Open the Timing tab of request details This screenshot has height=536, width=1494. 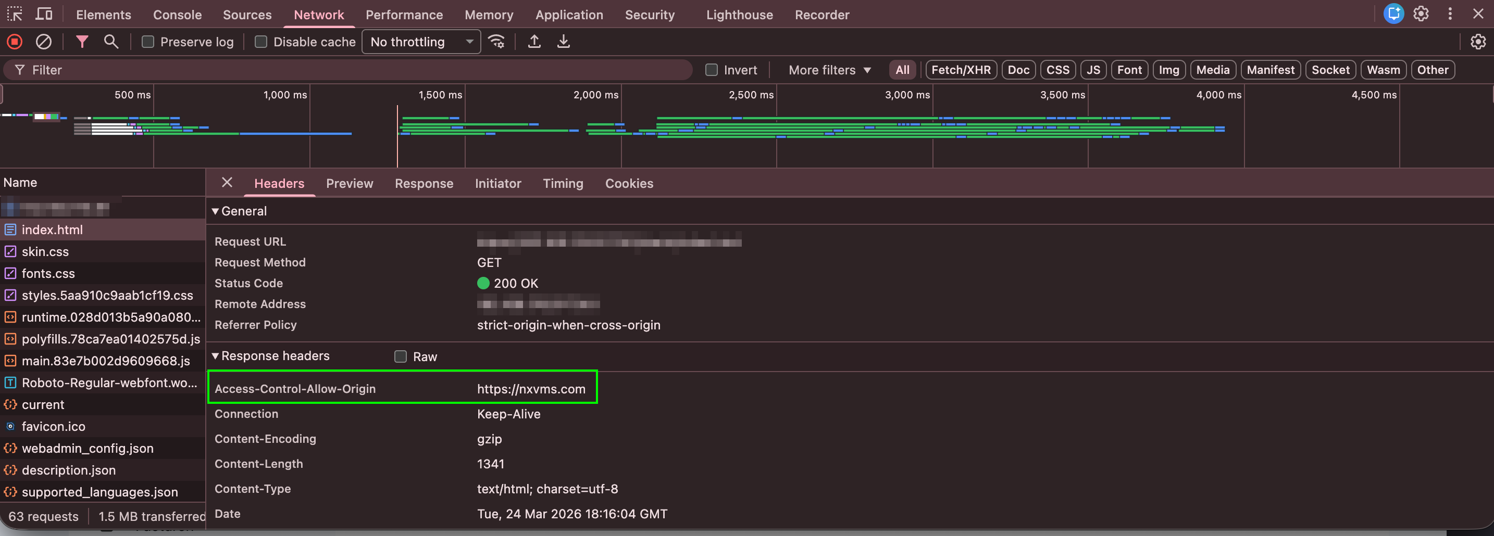[563, 183]
